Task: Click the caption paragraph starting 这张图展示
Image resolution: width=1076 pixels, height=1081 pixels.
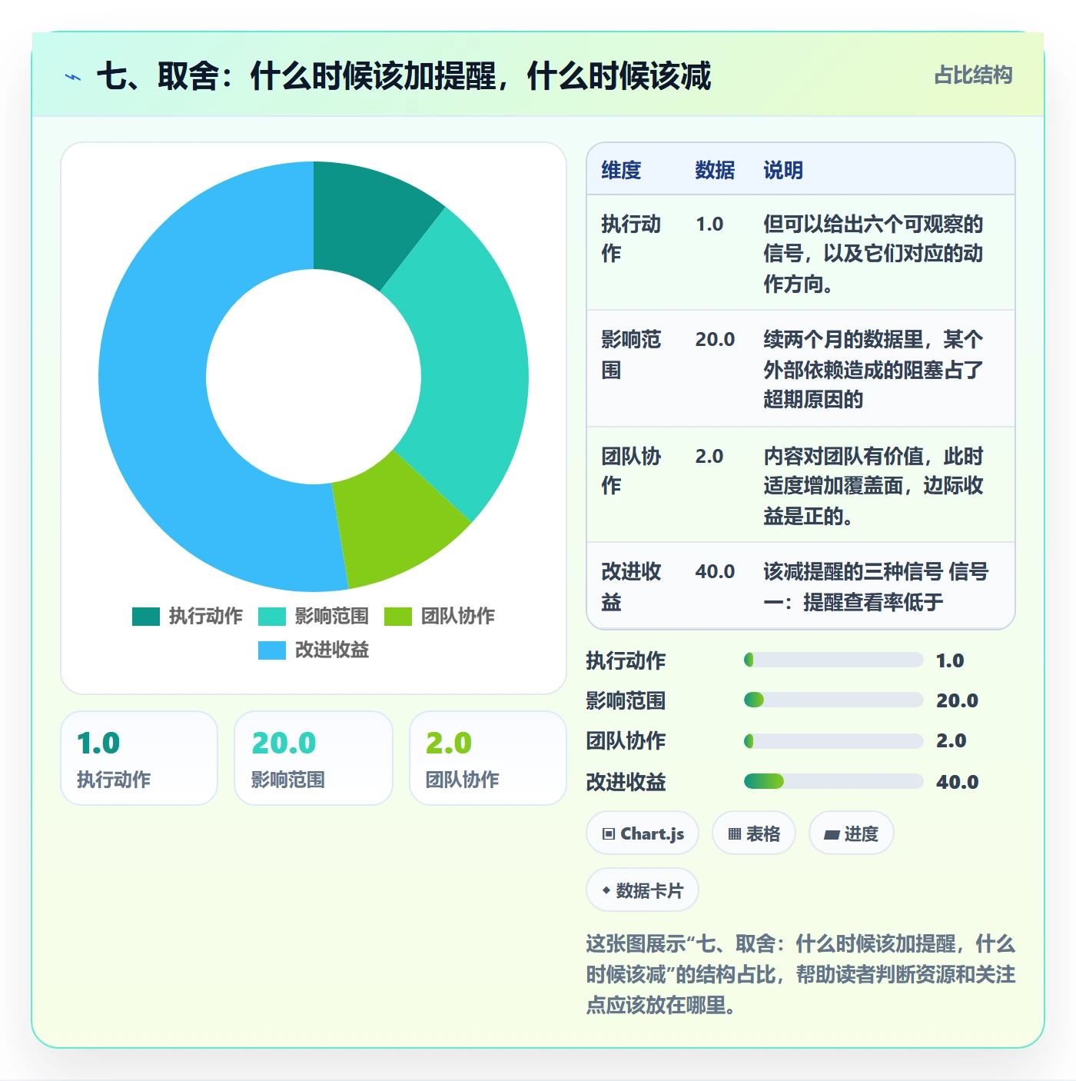Action: pos(800,974)
